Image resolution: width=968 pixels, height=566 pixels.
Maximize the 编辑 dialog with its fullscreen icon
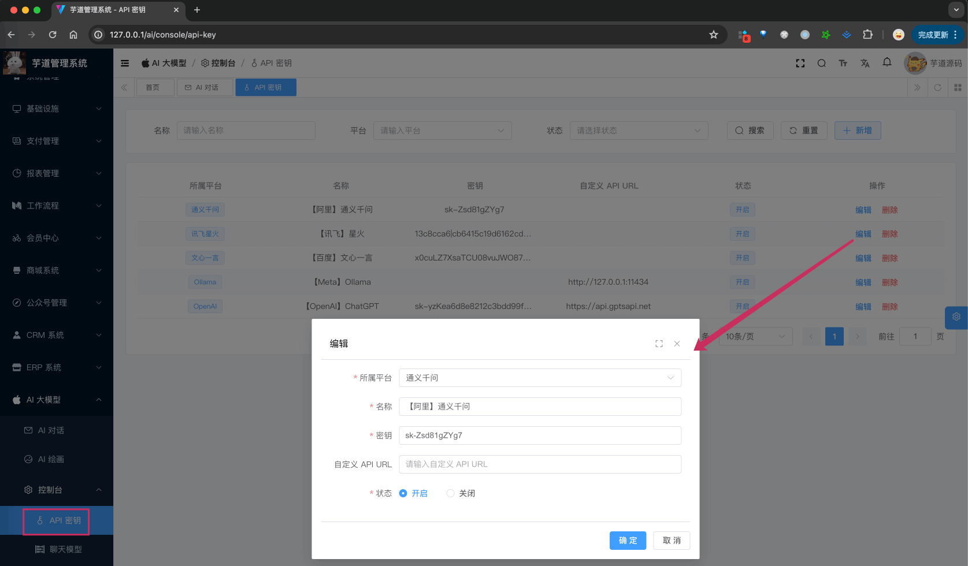659,343
